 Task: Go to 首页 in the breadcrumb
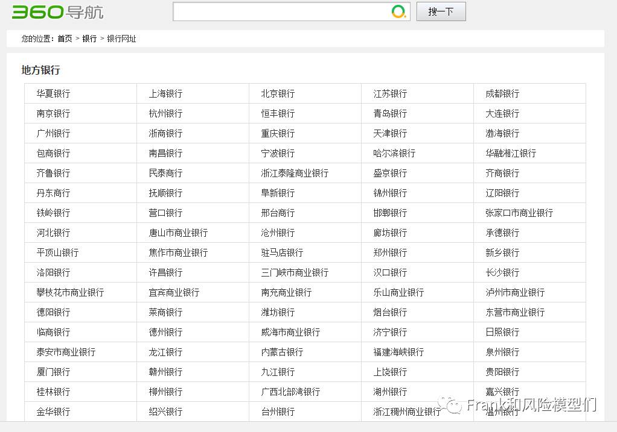pyautogui.click(x=65, y=39)
